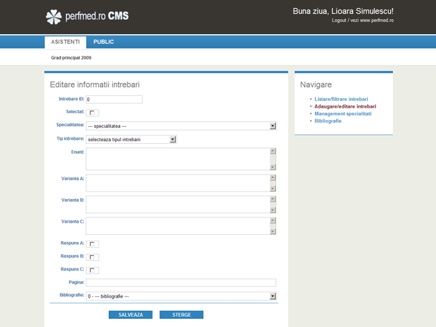Open the Bibliografie navigation link
Viewport: 436px width, 327px height.
point(328,121)
